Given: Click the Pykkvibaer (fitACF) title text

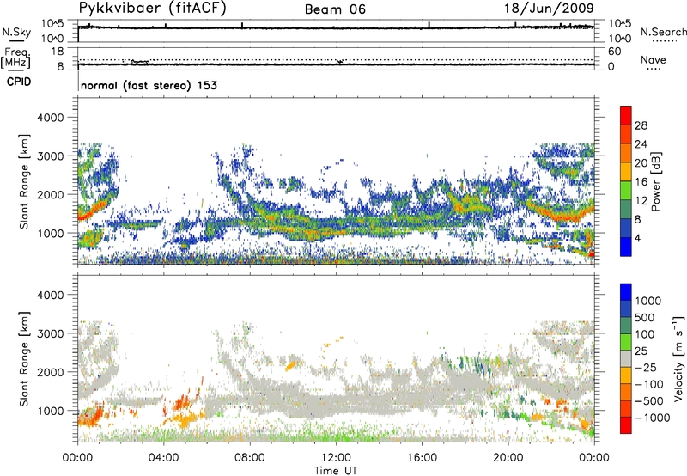Looking at the screenshot, I should 153,9.
